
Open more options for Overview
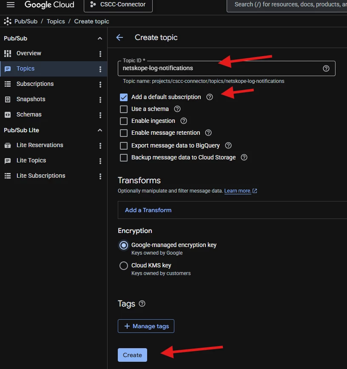100,54
